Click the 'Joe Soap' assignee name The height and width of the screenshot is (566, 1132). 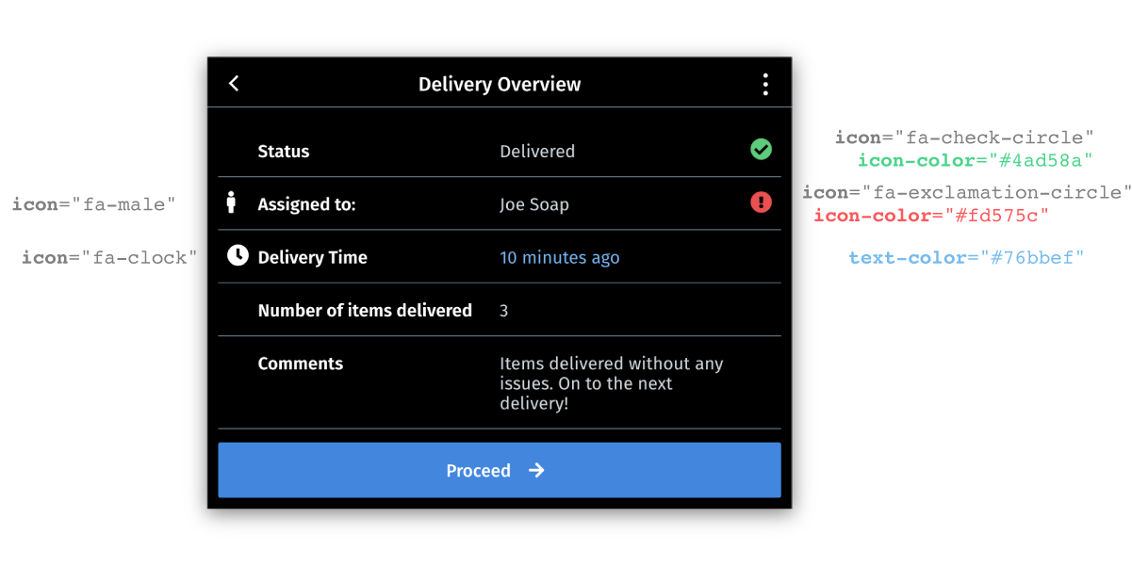coord(534,204)
